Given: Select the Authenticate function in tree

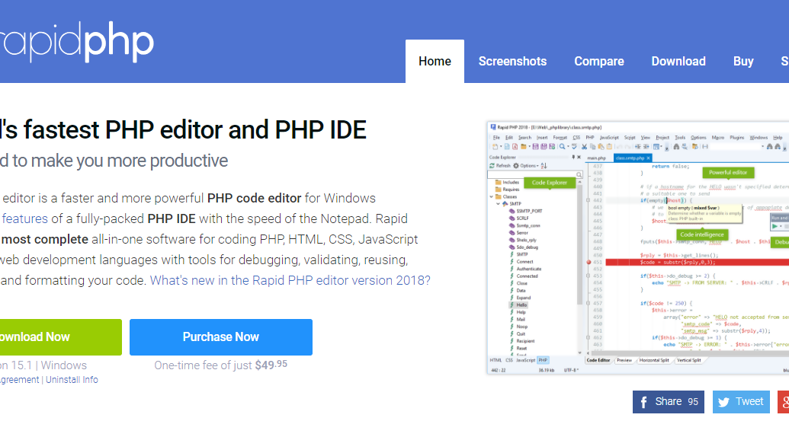Looking at the screenshot, I should tap(529, 269).
